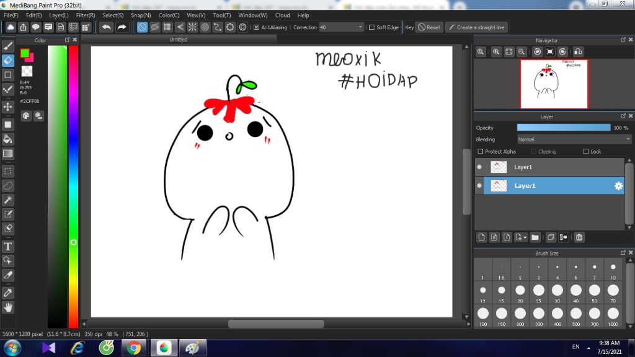635x357 pixels.
Task: Delete the layer with the trash icon
Action: click(x=579, y=237)
